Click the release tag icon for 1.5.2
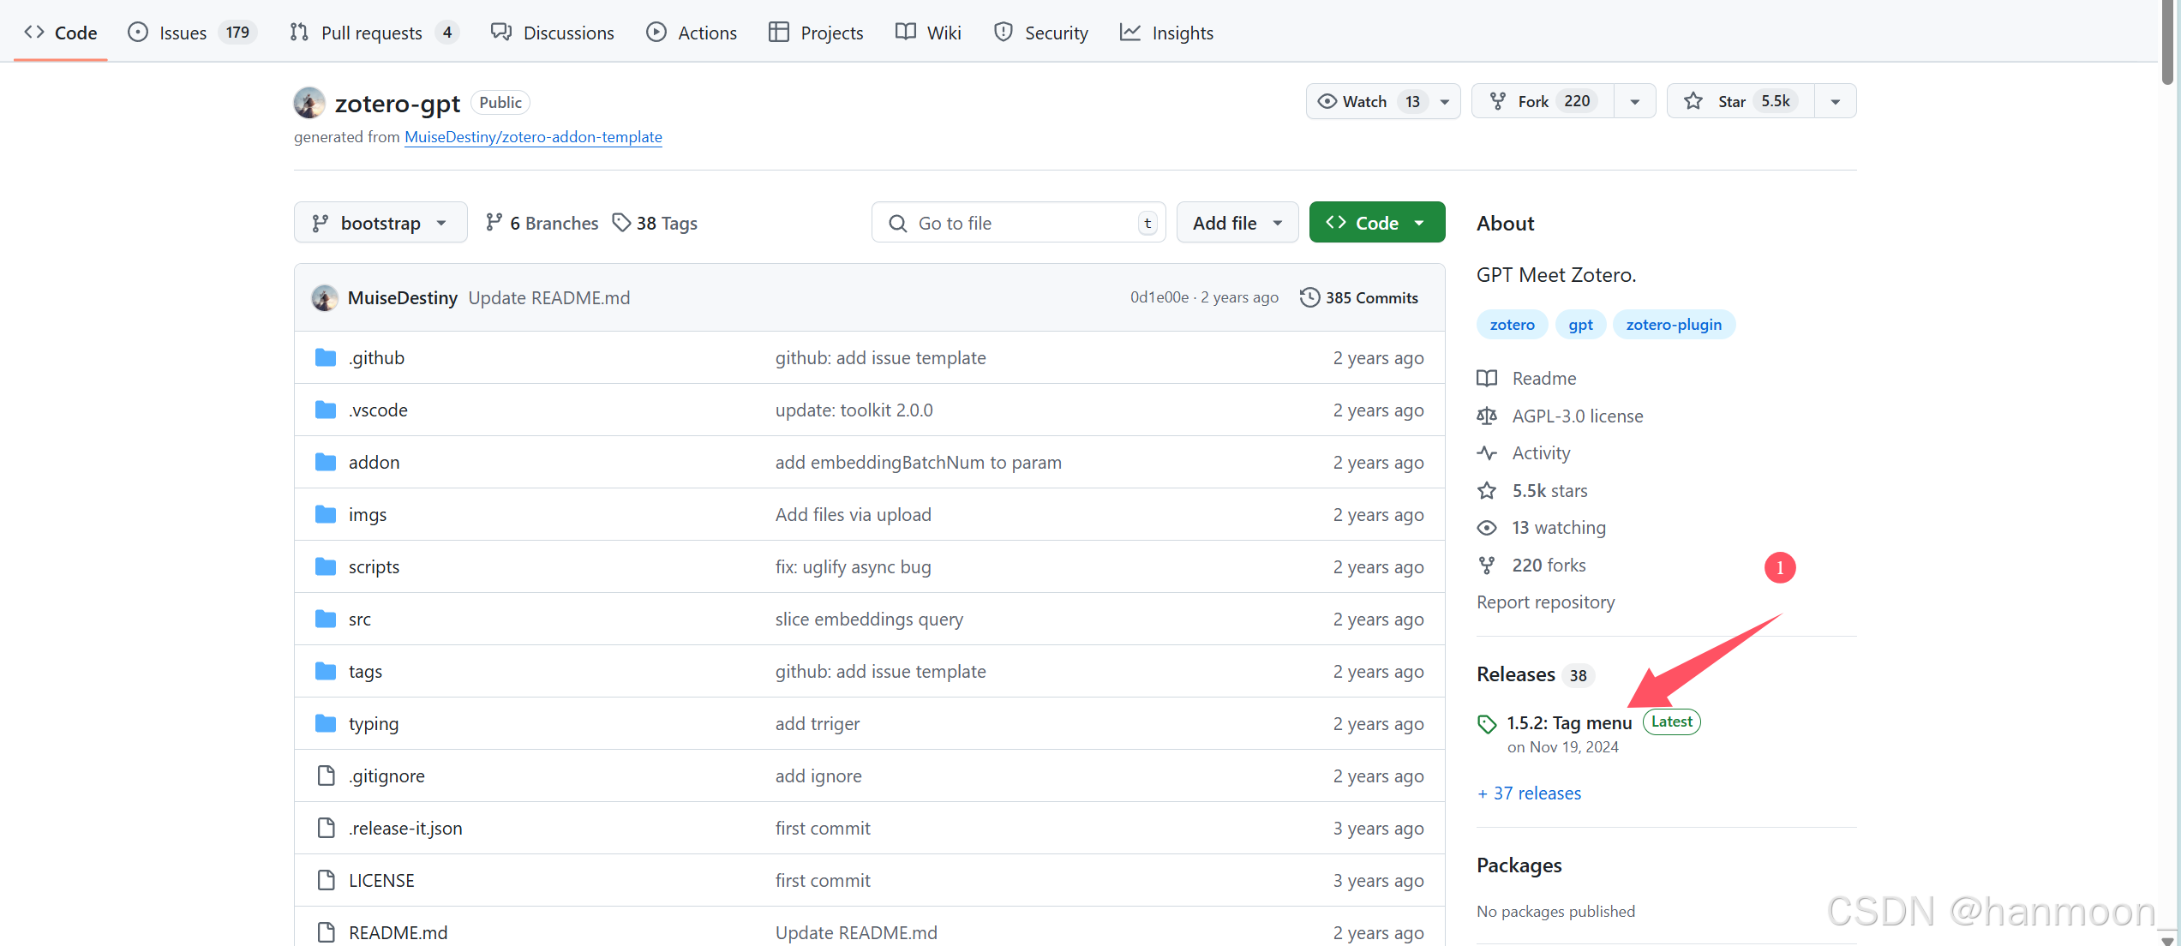The image size is (2181, 946). [1487, 724]
